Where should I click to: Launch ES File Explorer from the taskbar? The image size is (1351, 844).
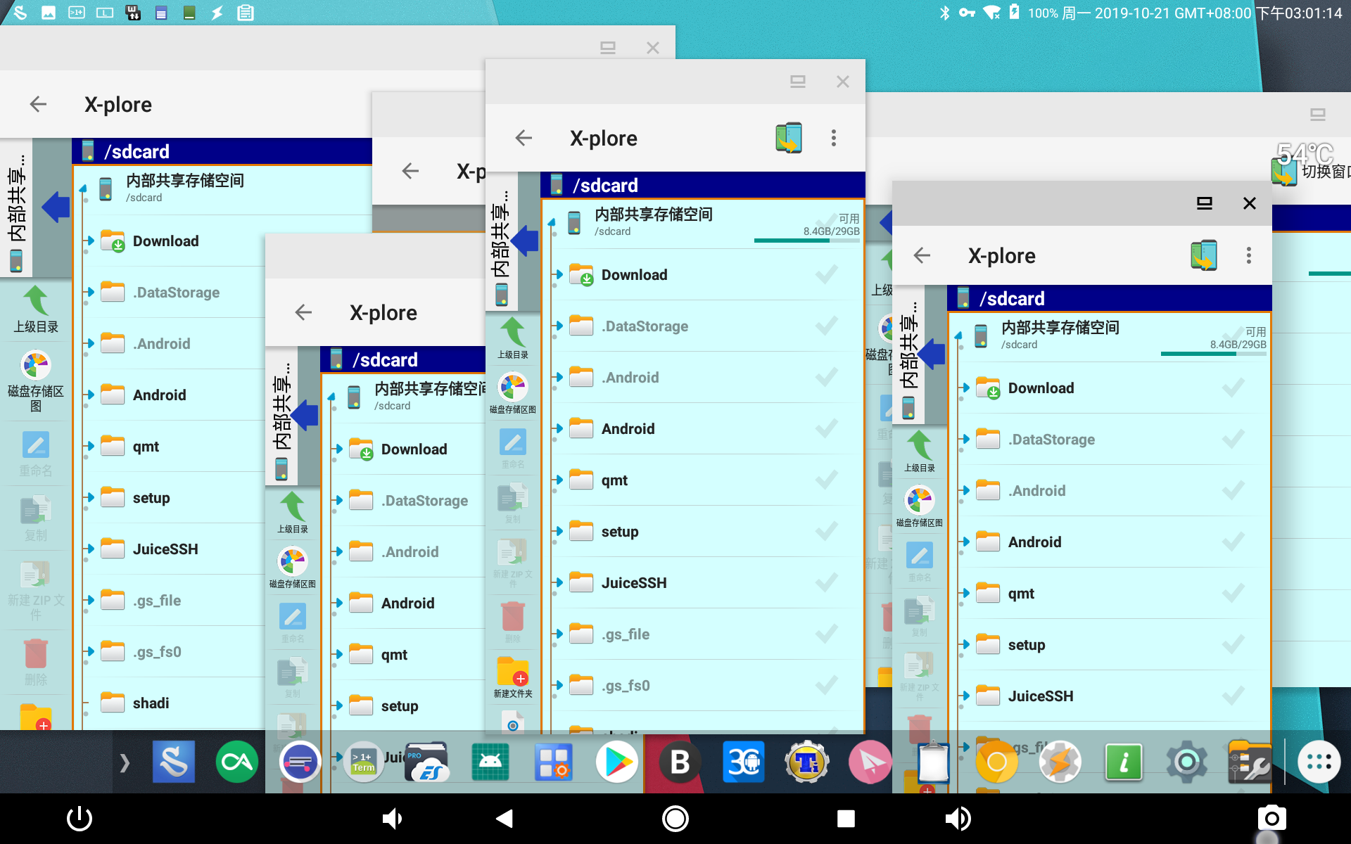coord(427,762)
